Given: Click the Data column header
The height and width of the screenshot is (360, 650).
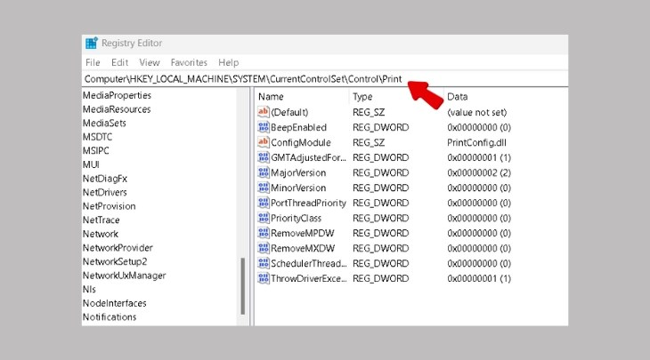Looking at the screenshot, I should coord(458,96).
